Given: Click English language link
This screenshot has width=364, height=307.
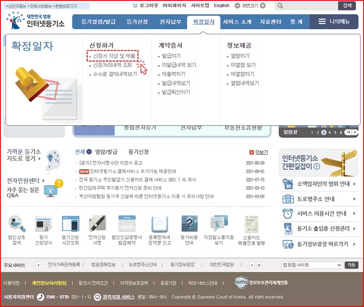Looking at the screenshot, I should [x=222, y=5].
